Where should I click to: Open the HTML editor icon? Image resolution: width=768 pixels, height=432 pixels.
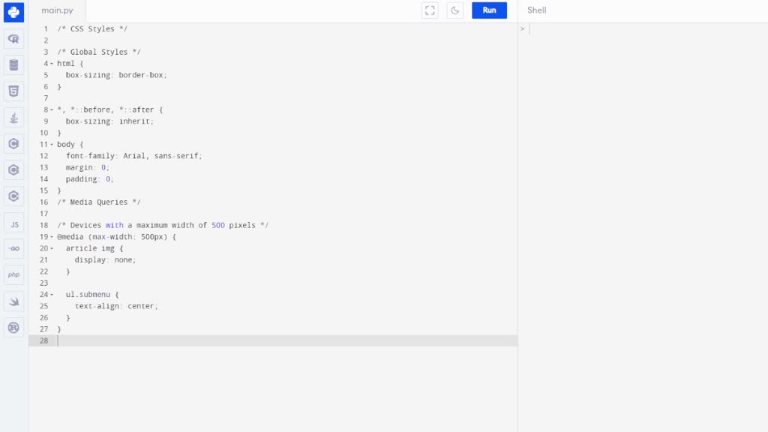click(13, 91)
